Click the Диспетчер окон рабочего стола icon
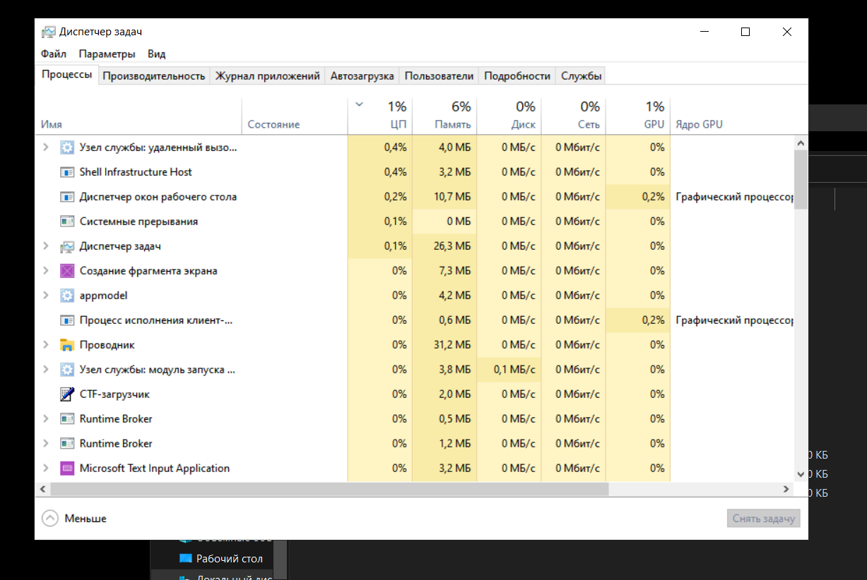This screenshot has height=580, width=867. pos(67,197)
